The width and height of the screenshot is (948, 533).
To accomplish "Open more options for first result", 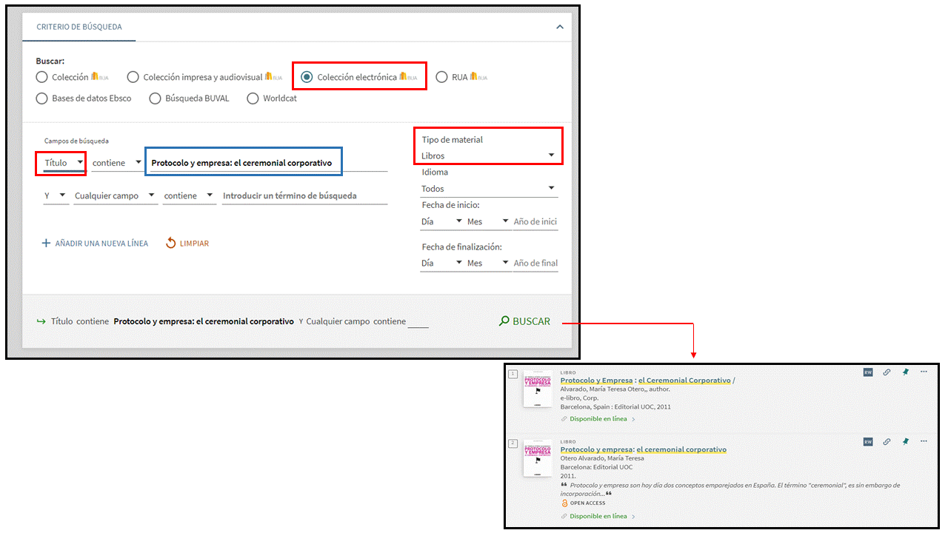I will [924, 372].
